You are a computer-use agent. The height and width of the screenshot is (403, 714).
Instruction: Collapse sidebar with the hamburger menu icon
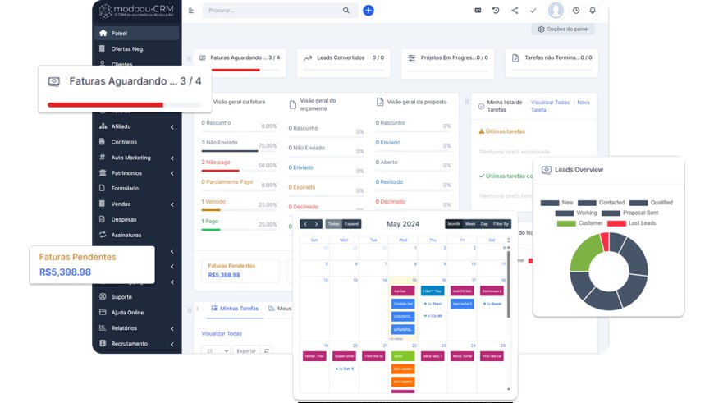tap(190, 11)
